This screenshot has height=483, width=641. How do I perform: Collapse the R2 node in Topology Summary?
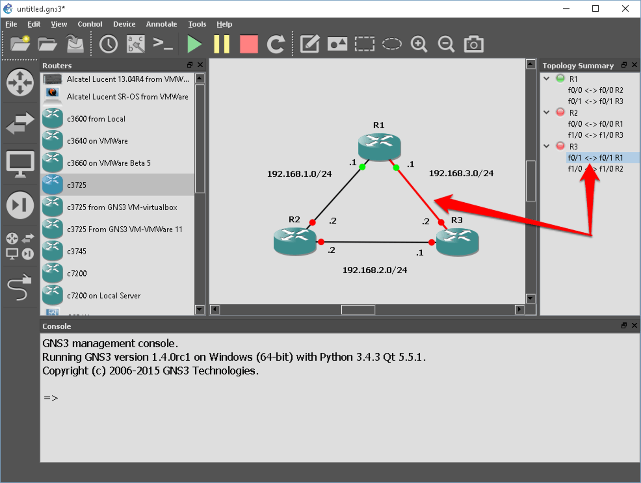point(546,113)
